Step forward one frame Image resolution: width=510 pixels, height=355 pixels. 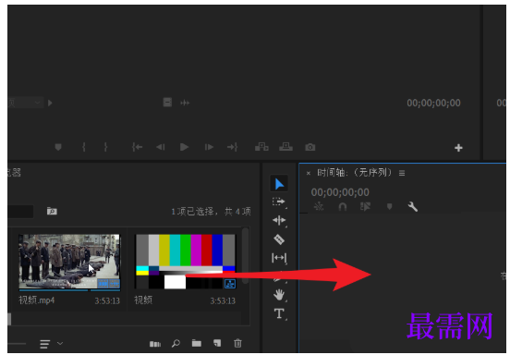209,147
